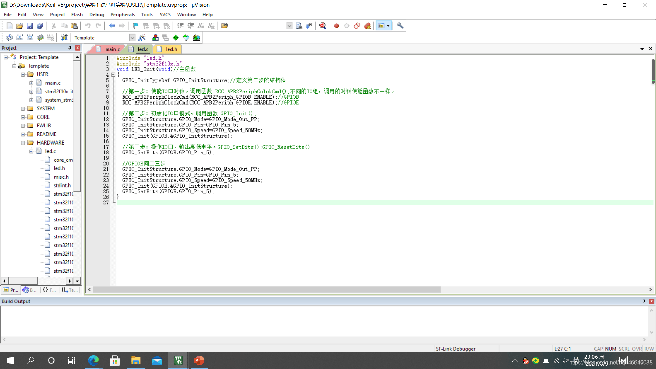Image resolution: width=656 pixels, height=369 pixels.
Task: Select led.h in the project tree
Action: pyautogui.click(x=59, y=168)
